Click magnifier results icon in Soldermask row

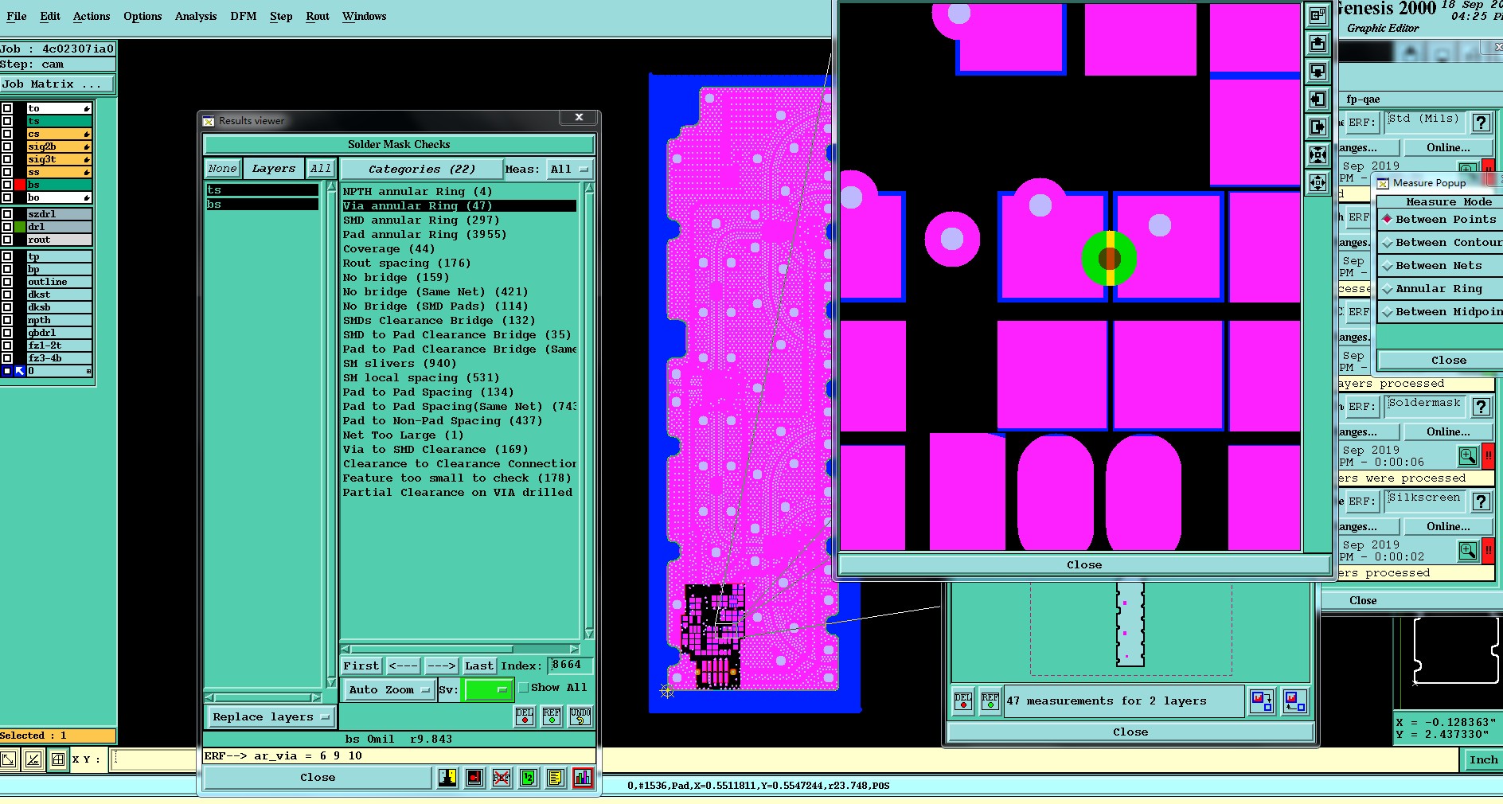(1468, 456)
